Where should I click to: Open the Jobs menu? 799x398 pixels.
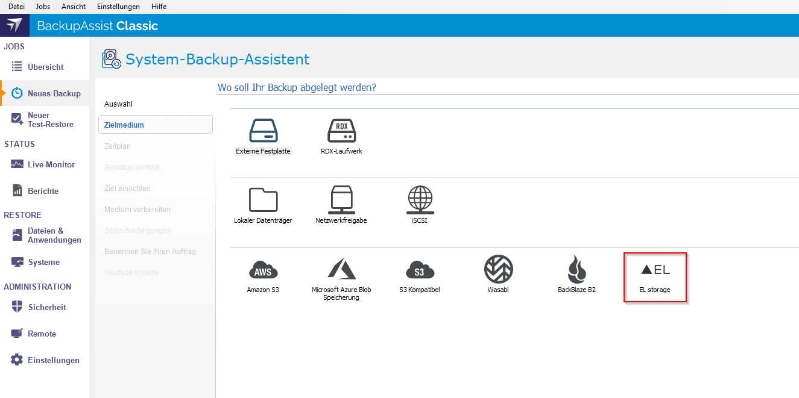pos(43,7)
